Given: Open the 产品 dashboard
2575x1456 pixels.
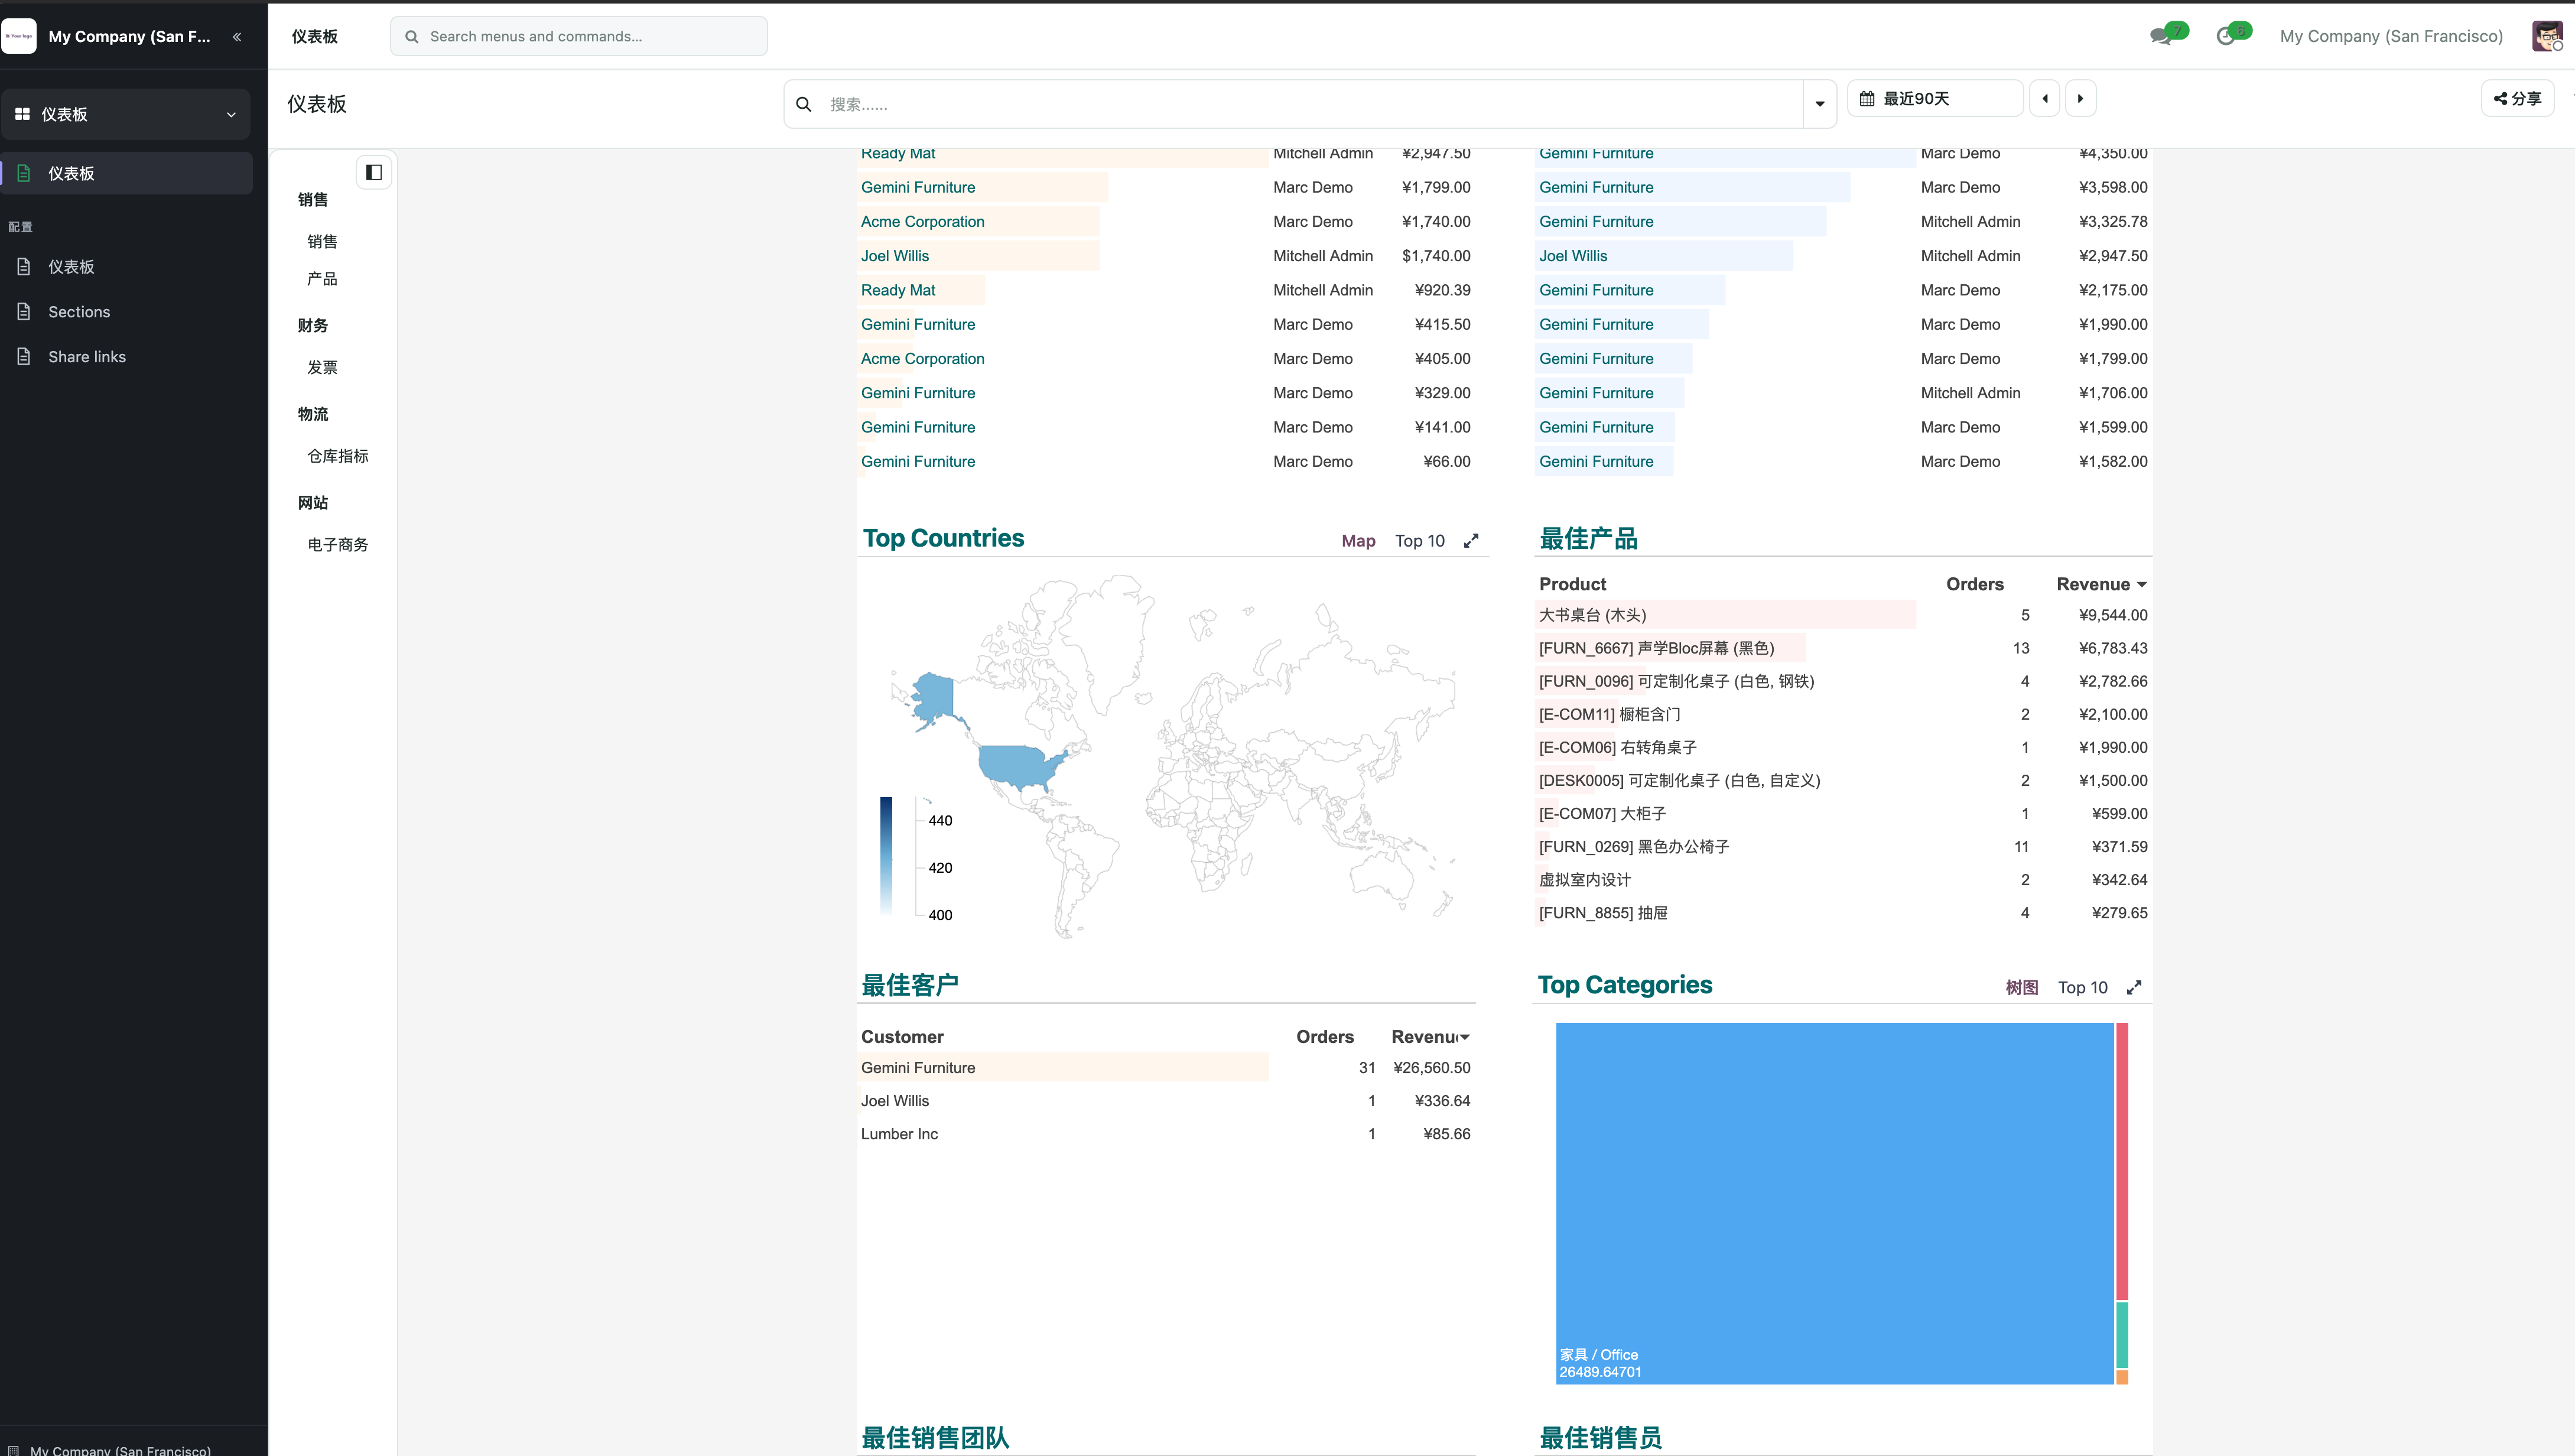Looking at the screenshot, I should point(322,279).
